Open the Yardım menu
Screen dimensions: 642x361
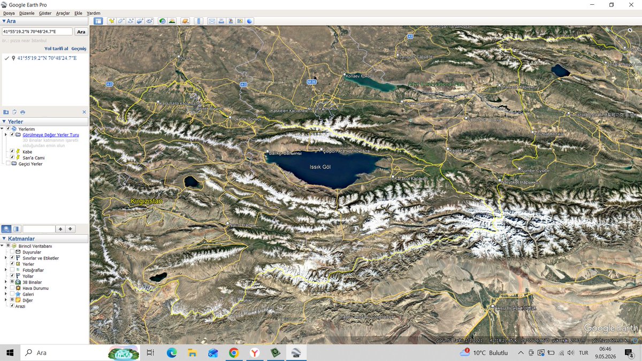click(94, 13)
